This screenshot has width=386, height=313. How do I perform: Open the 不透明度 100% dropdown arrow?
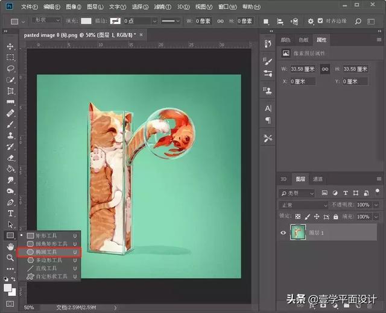coord(376,205)
